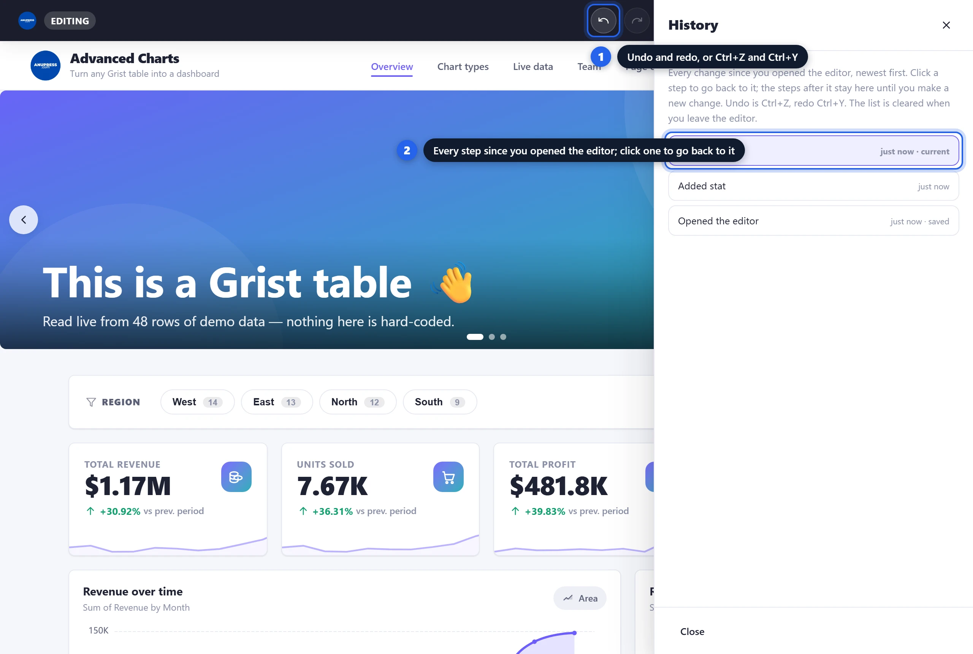Click the EDITING mode badge
Image resolution: width=973 pixels, height=654 pixels.
(x=70, y=21)
